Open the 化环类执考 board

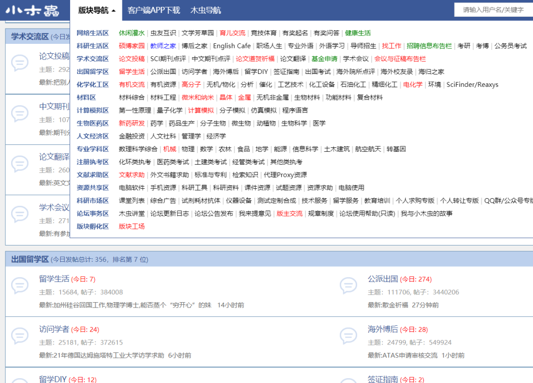coord(135,162)
